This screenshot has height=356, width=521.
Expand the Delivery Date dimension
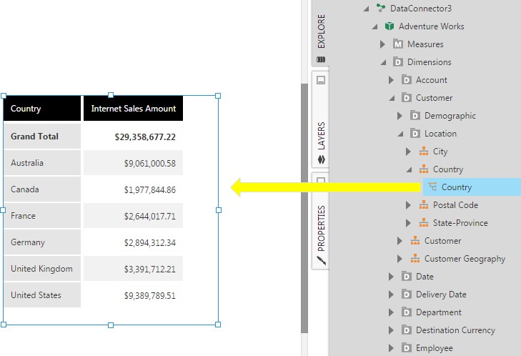coord(391,295)
